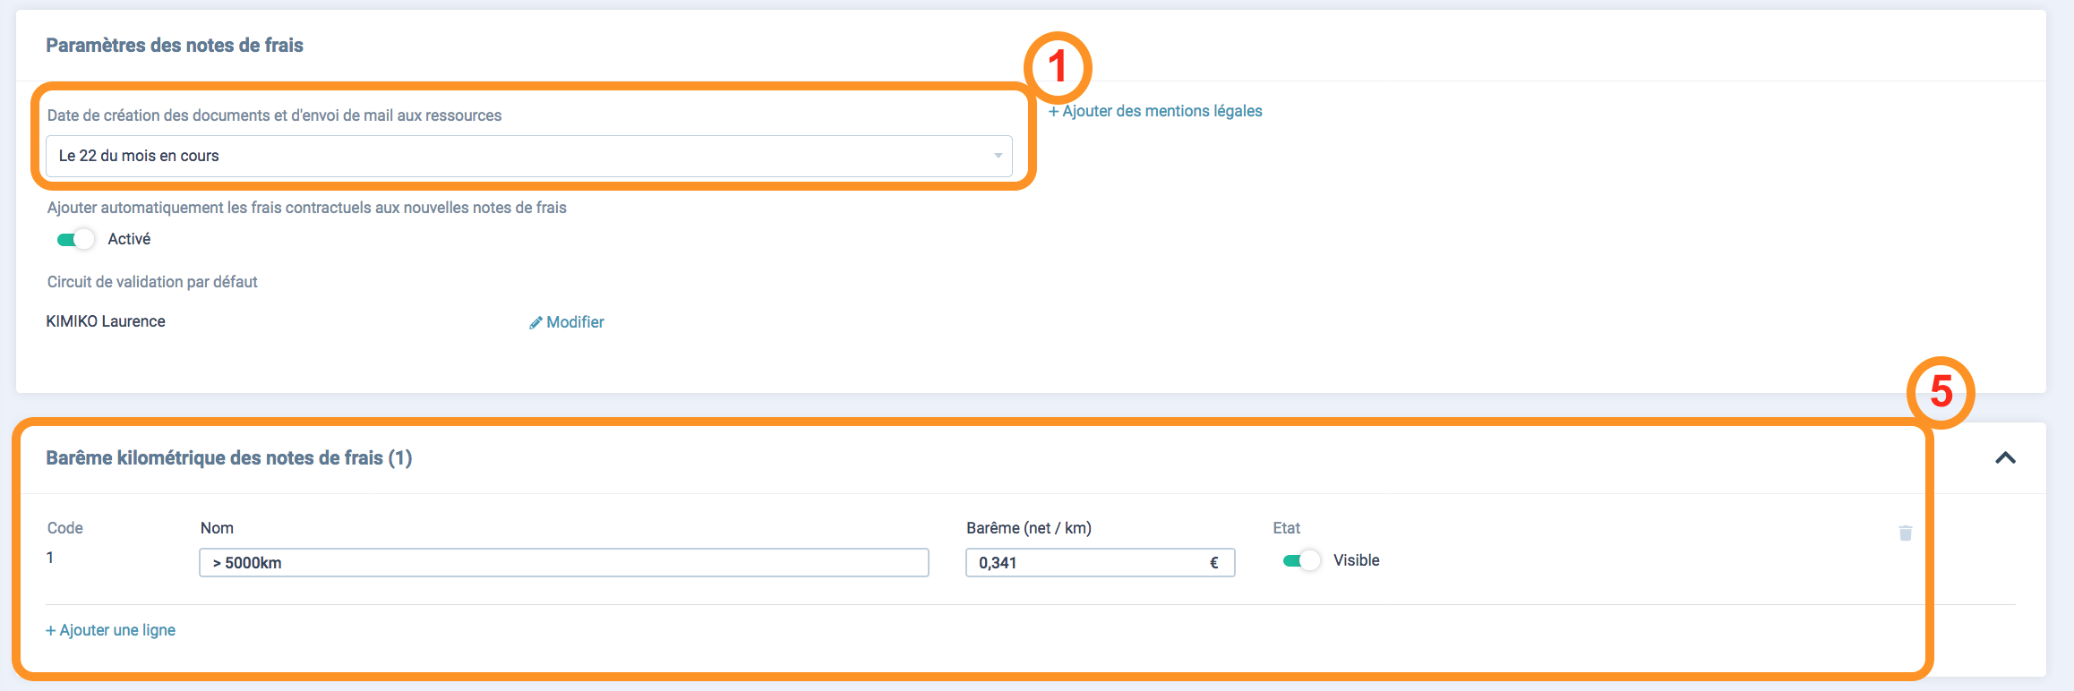Toggle the Visible state switch

point(1301,560)
